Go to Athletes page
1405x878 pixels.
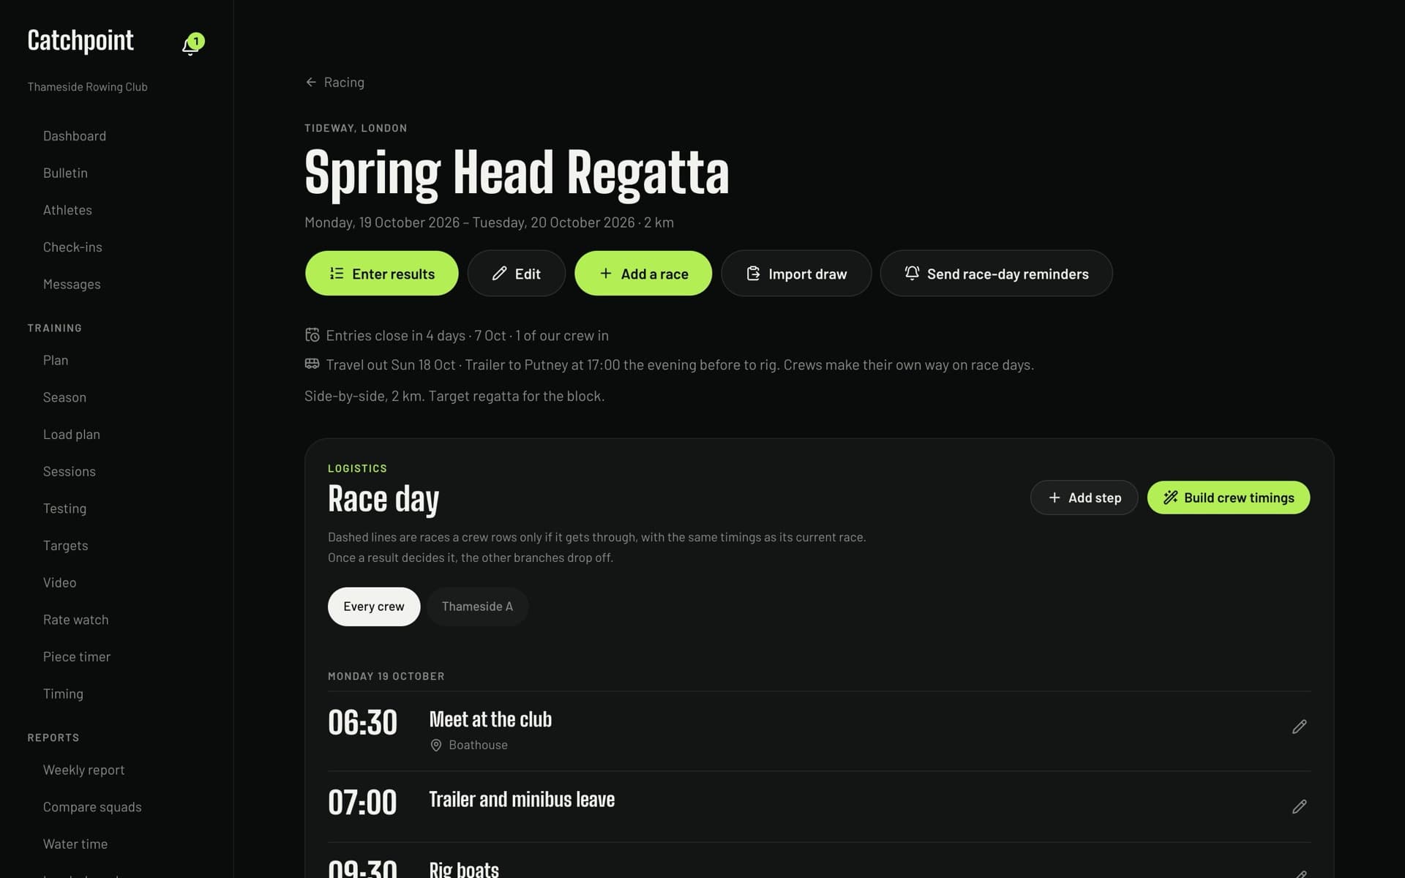pyautogui.click(x=67, y=210)
